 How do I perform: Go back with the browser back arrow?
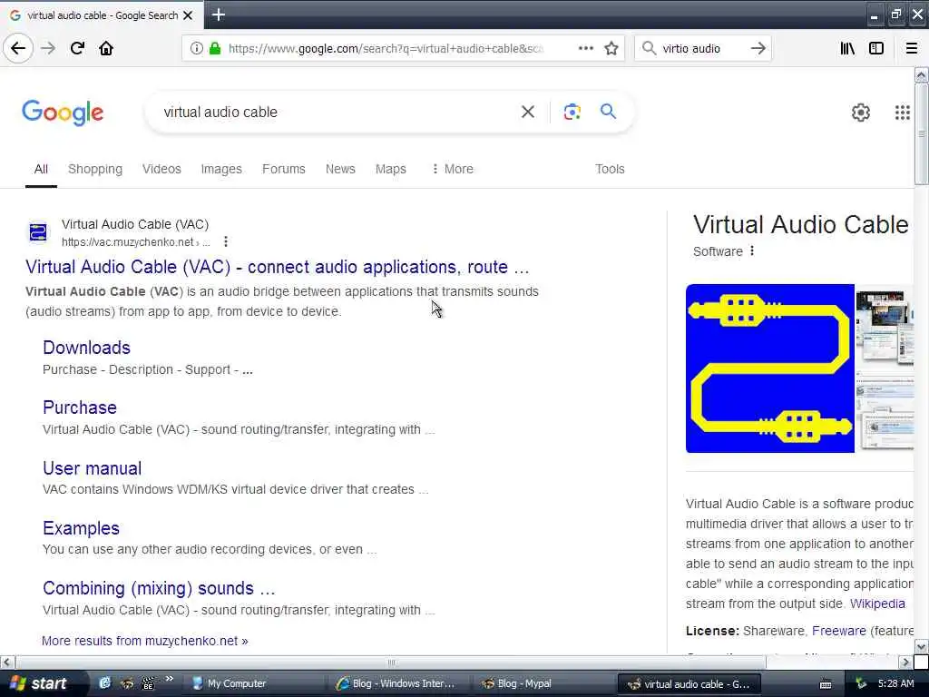pyautogui.click(x=18, y=48)
